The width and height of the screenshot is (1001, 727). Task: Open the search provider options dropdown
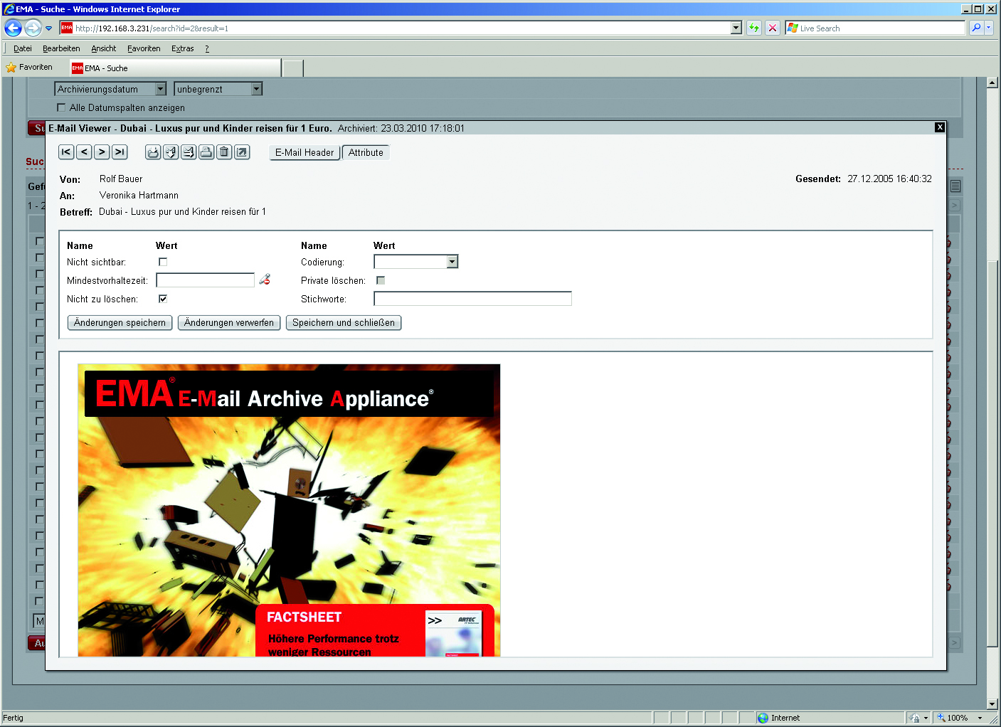coord(989,28)
